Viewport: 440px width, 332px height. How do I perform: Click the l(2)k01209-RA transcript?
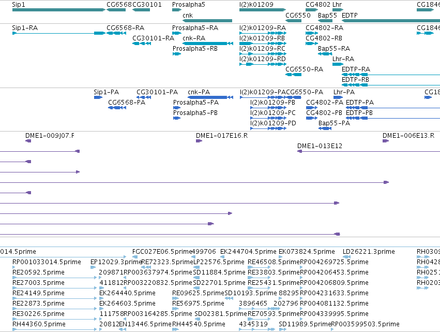[x=263, y=33]
